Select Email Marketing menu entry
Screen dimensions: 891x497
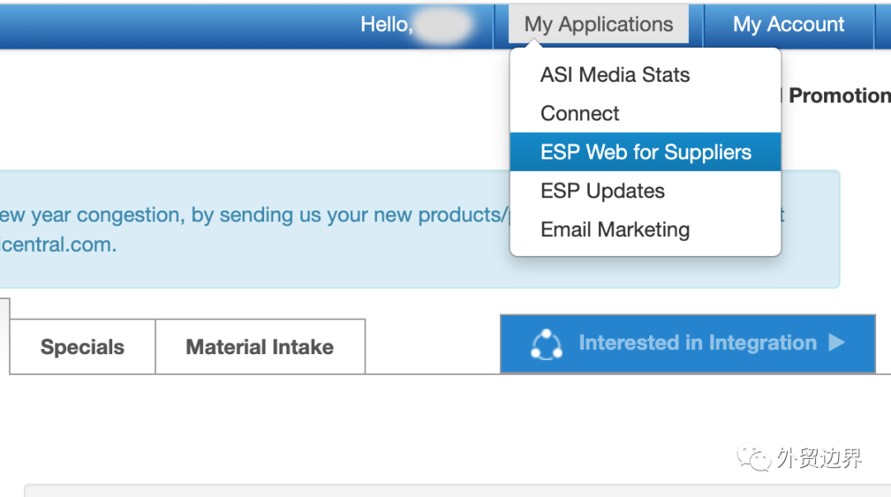click(x=645, y=230)
